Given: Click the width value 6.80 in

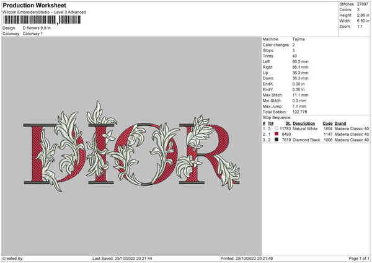Looking at the screenshot, I should point(363,21).
